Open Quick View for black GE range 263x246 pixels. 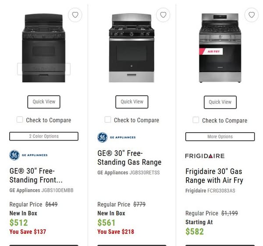click(x=44, y=102)
